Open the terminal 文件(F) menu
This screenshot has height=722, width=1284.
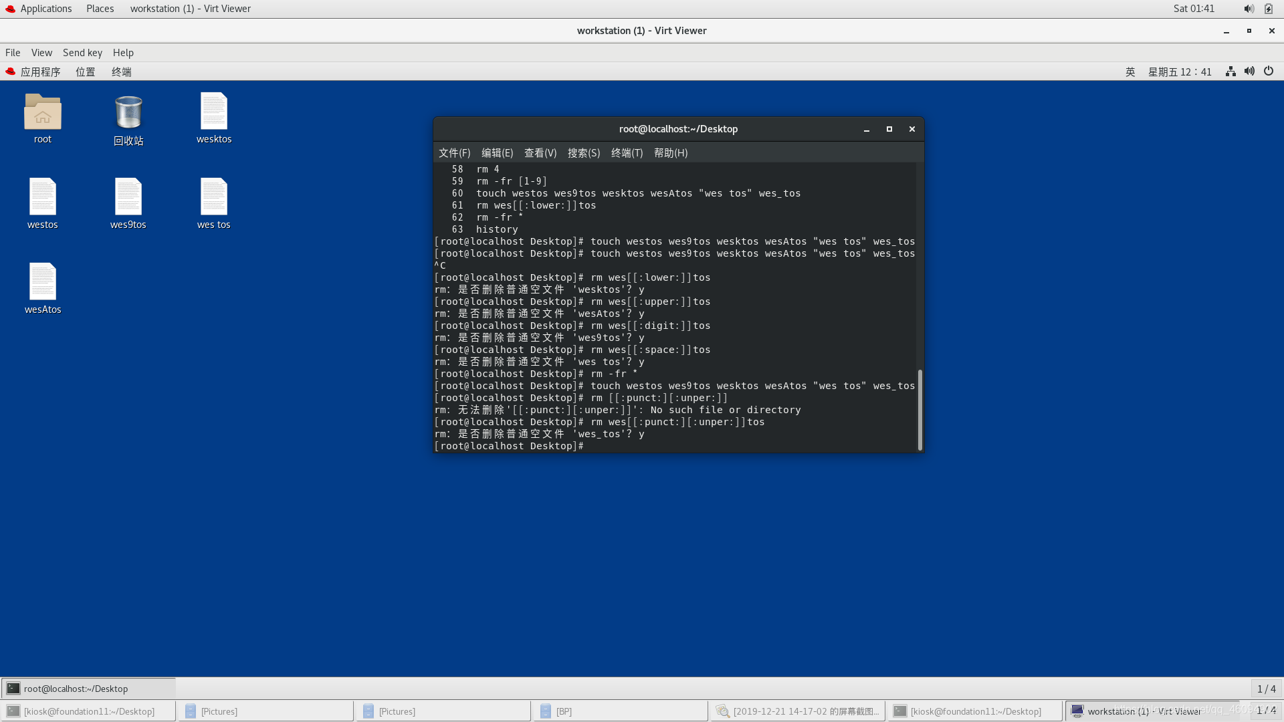click(454, 153)
